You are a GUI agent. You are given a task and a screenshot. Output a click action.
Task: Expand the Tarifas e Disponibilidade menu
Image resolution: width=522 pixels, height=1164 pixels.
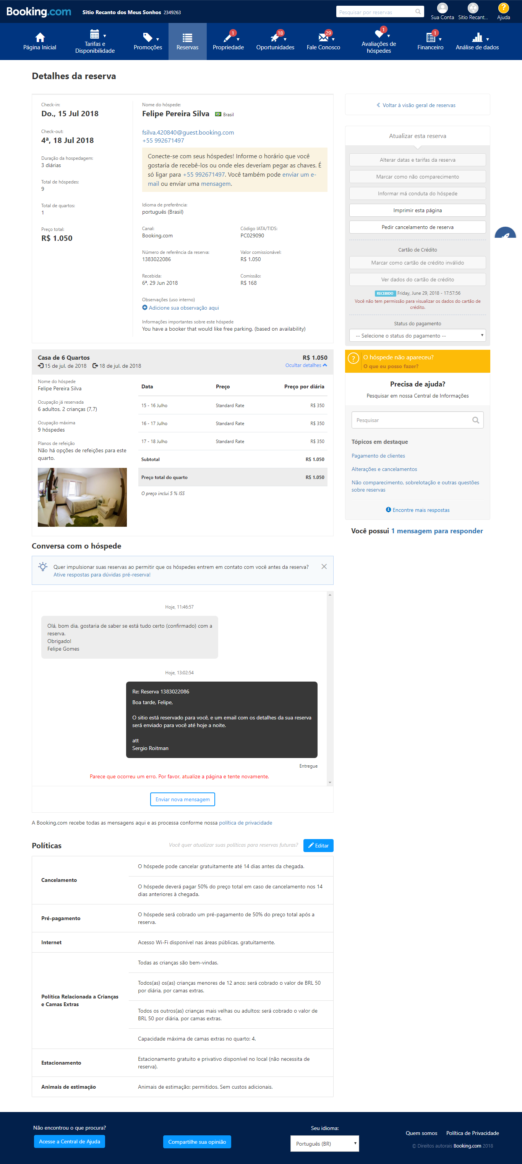(x=95, y=42)
